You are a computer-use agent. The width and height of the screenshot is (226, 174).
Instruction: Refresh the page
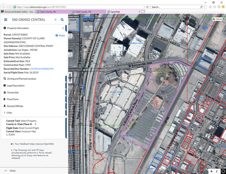(147, 7)
